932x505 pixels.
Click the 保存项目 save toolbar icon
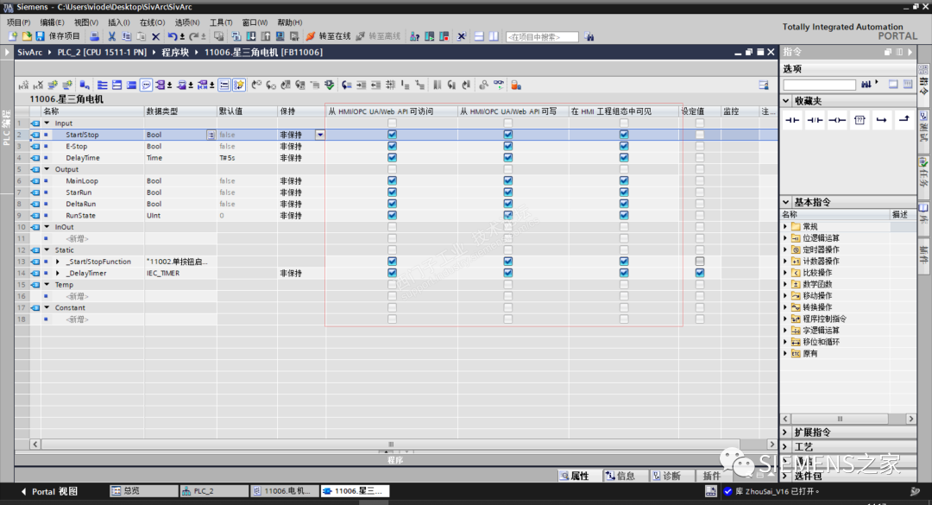click(x=40, y=37)
